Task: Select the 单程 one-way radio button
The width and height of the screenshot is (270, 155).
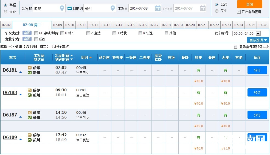Action: [x=5, y=5]
